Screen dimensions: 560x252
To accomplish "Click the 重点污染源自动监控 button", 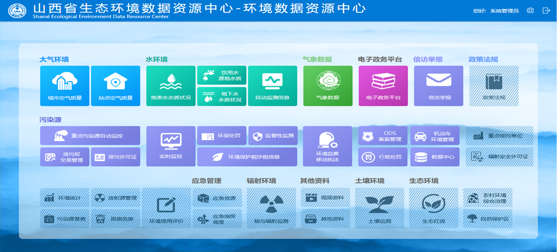I will click(90, 136).
